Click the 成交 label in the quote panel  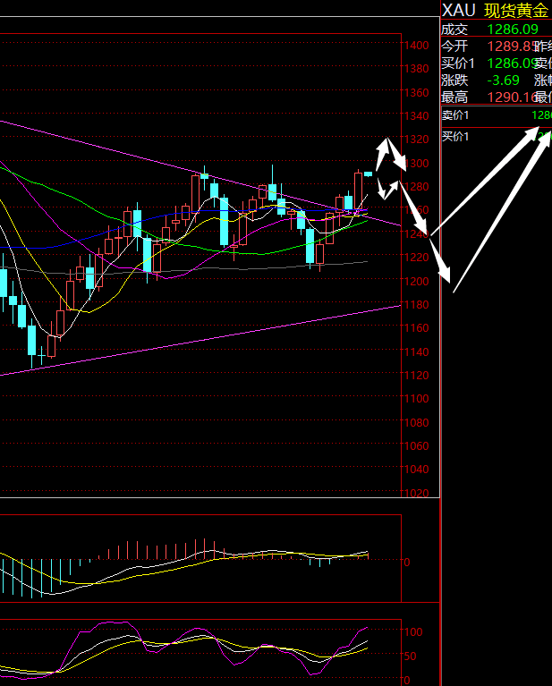point(454,30)
